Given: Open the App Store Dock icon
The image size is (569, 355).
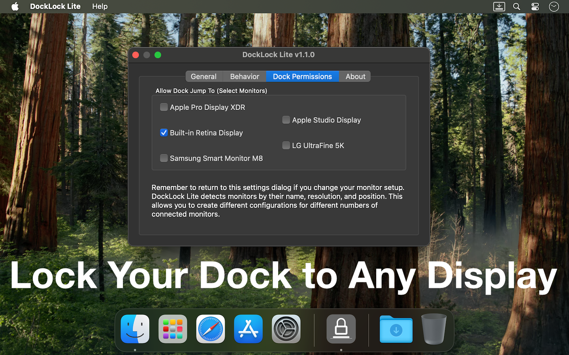Looking at the screenshot, I should (x=248, y=329).
